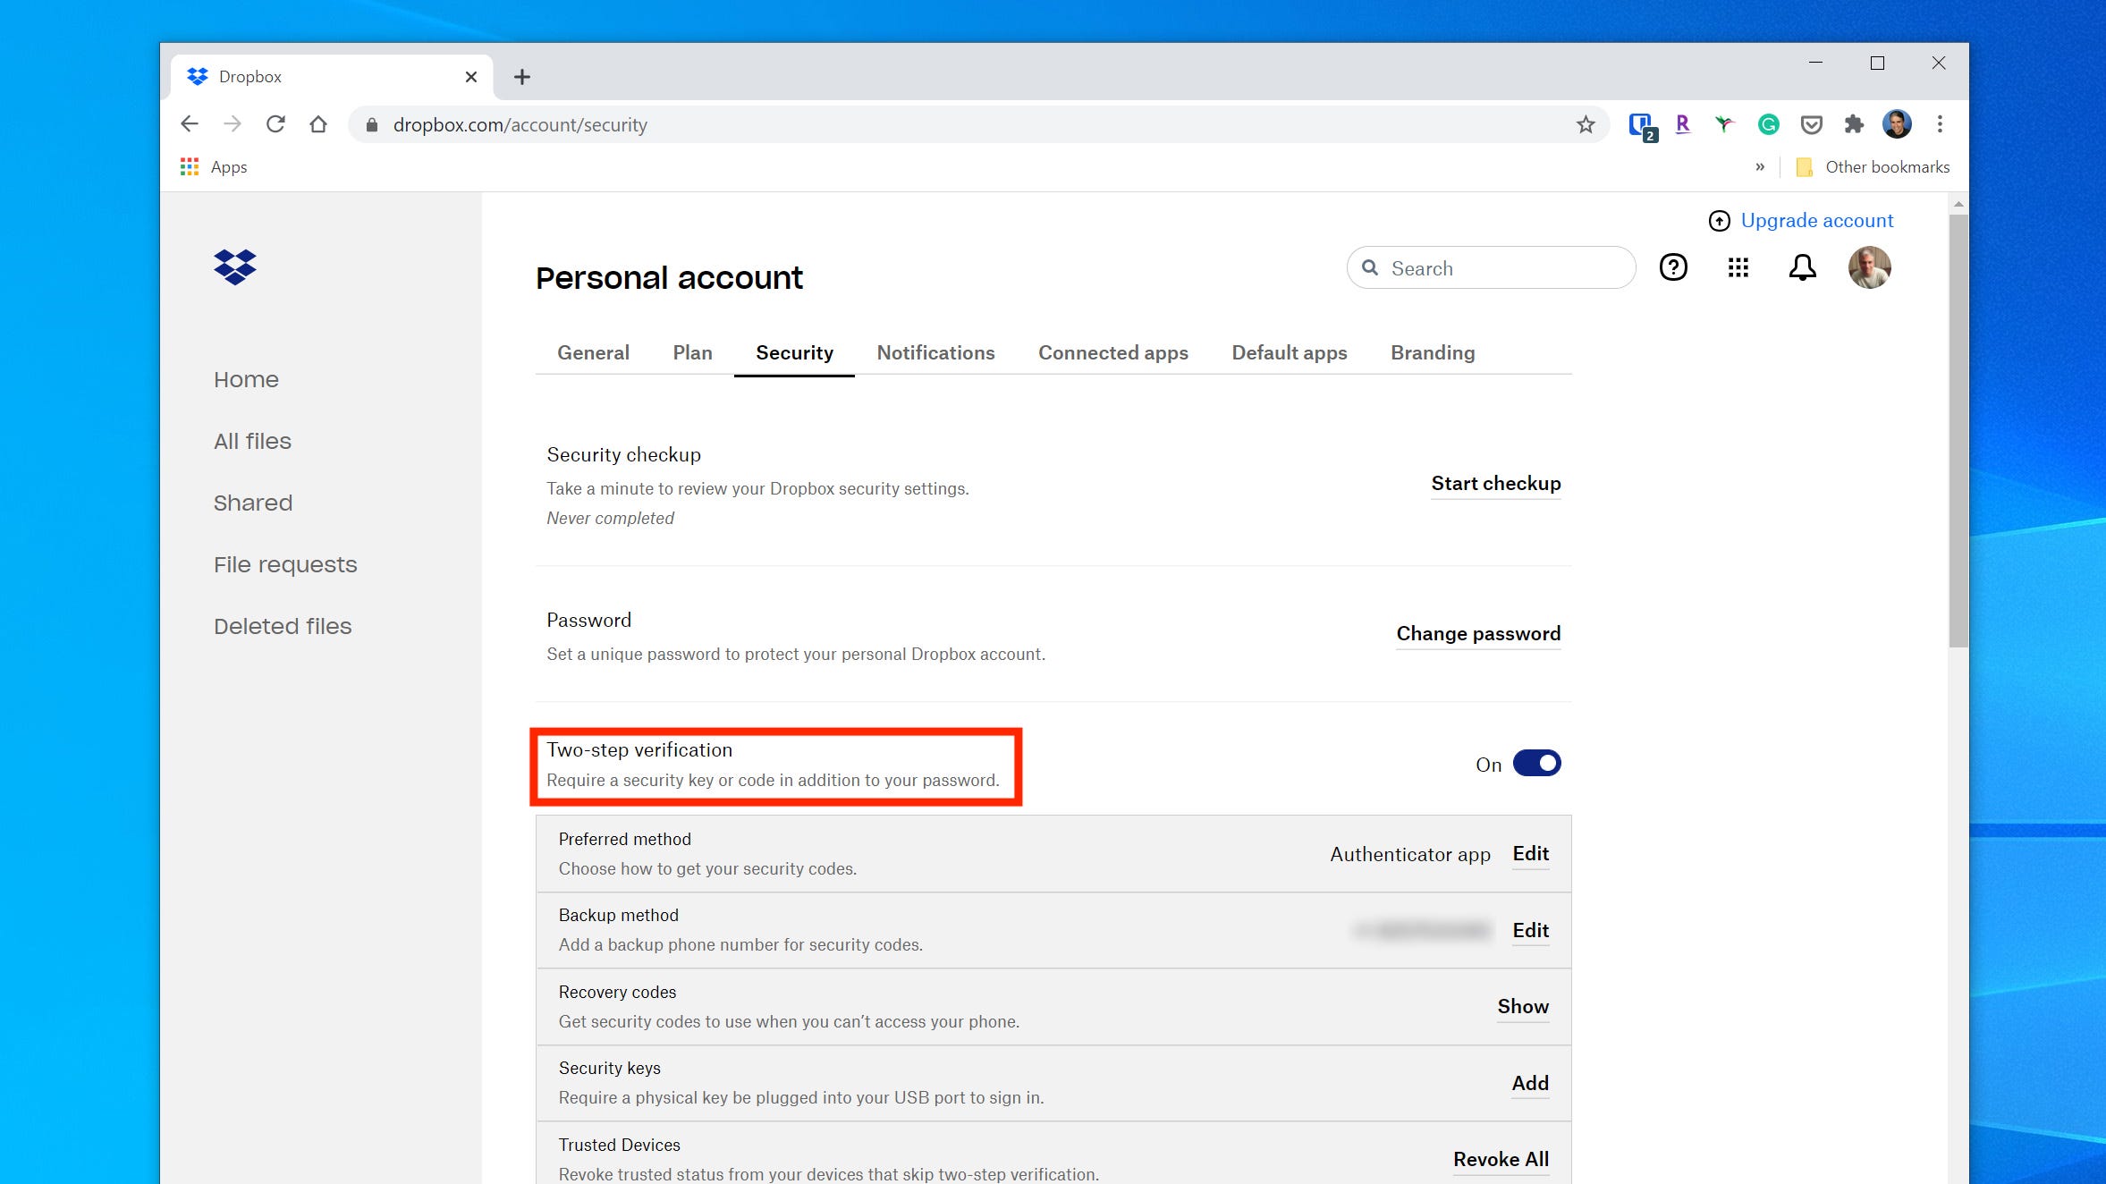
Task: Open the notifications bell
Action: [x=1802, y=267]
